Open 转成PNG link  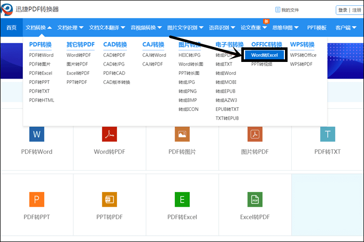click(188, 91)
